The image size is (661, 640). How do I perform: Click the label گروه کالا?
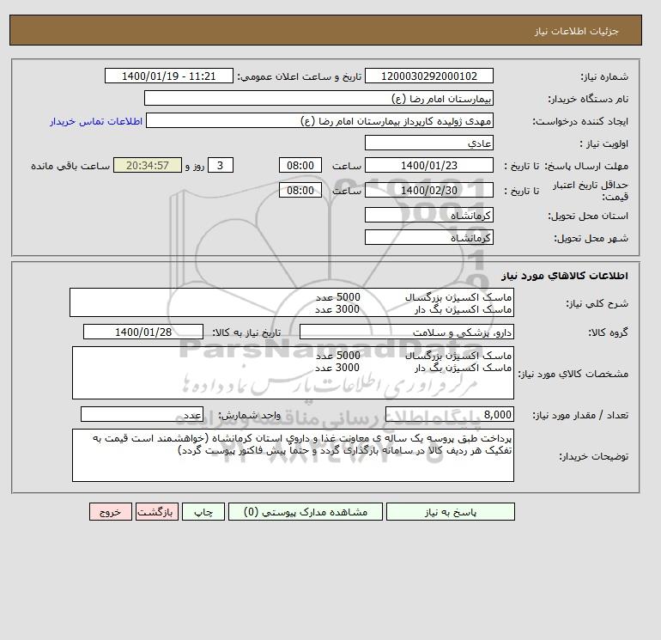click(609, 332)
